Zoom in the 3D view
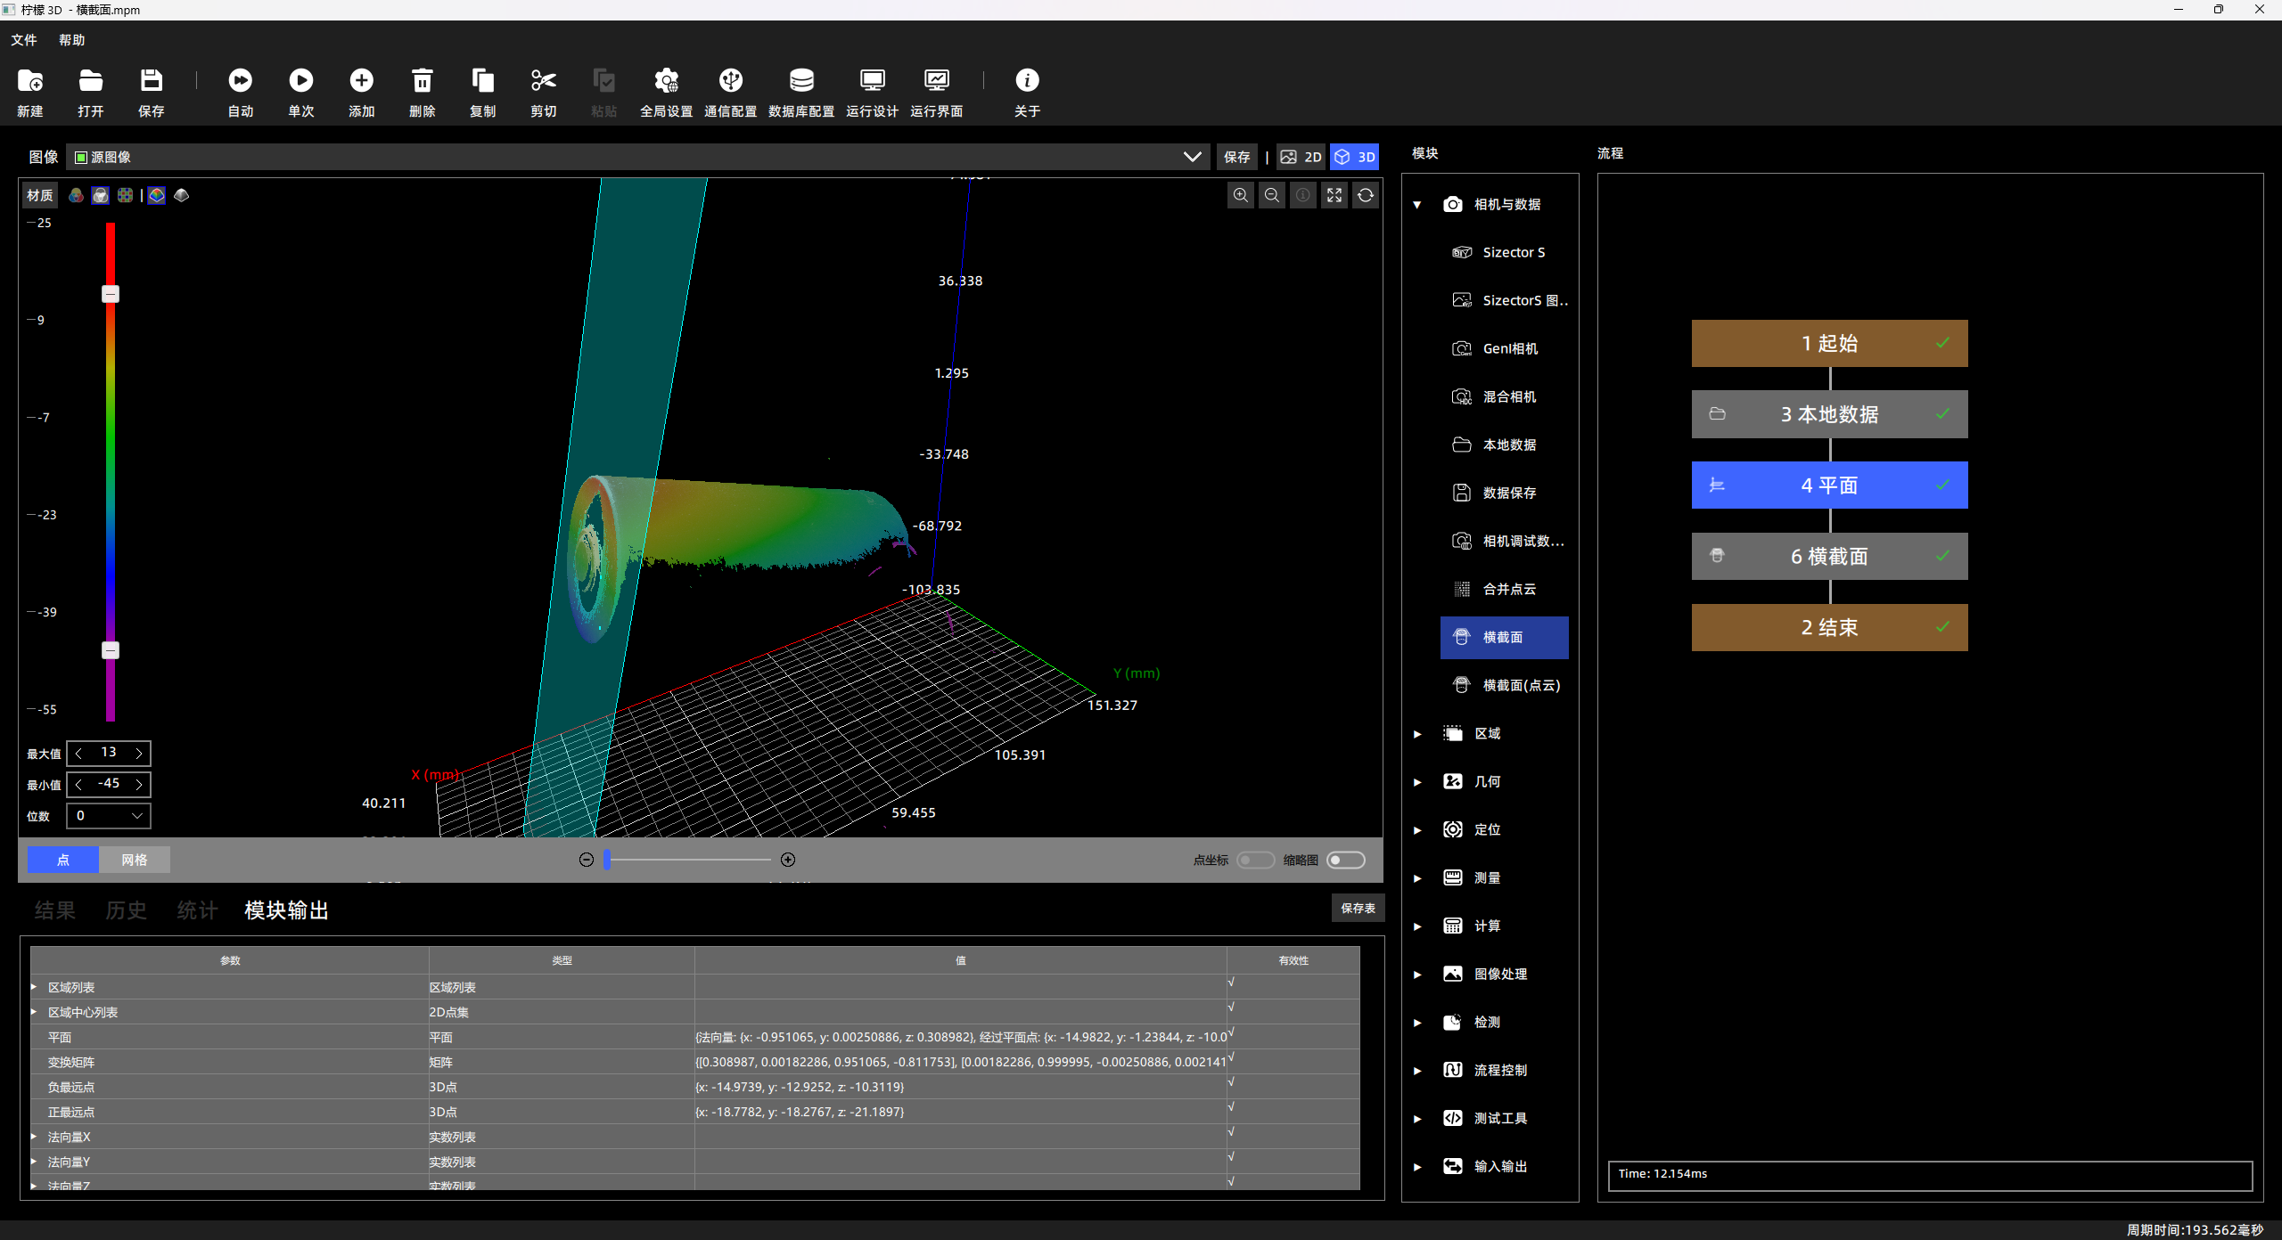Image resolution: width=2282 pixels, height=1240 pixels. click(1241, 195)
